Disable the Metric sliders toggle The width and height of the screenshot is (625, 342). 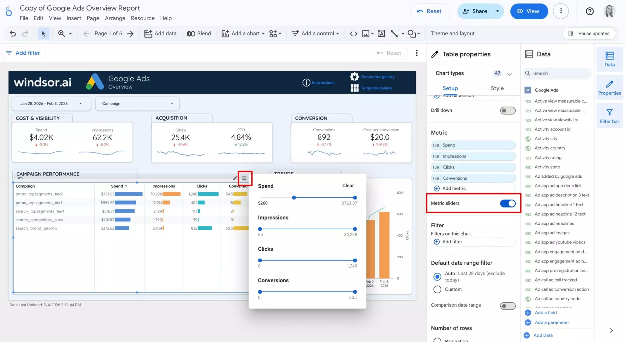point(508,203)
